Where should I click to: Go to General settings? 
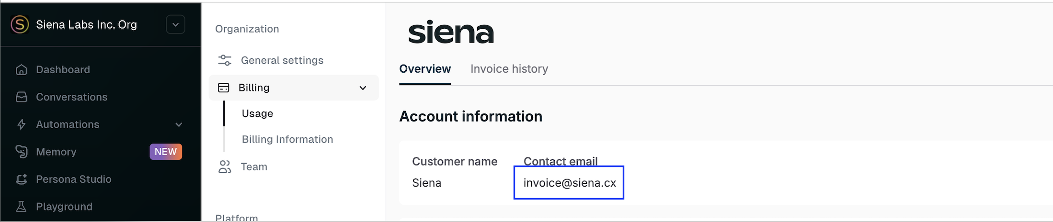(x=282, y=60)
